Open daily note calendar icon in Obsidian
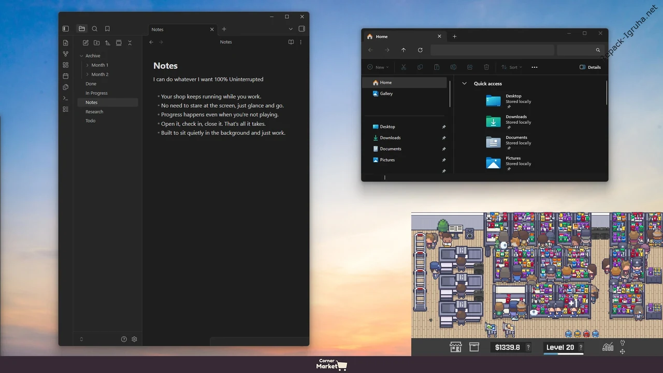Screen dimensions: 663x373 (65, 76)
